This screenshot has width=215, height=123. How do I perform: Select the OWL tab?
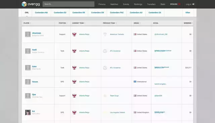(27, 12)
